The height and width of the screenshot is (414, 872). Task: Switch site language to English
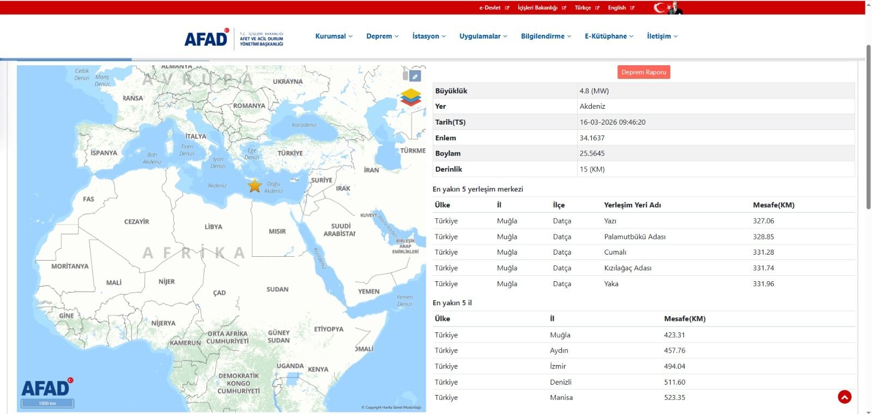tap(617, 8)
